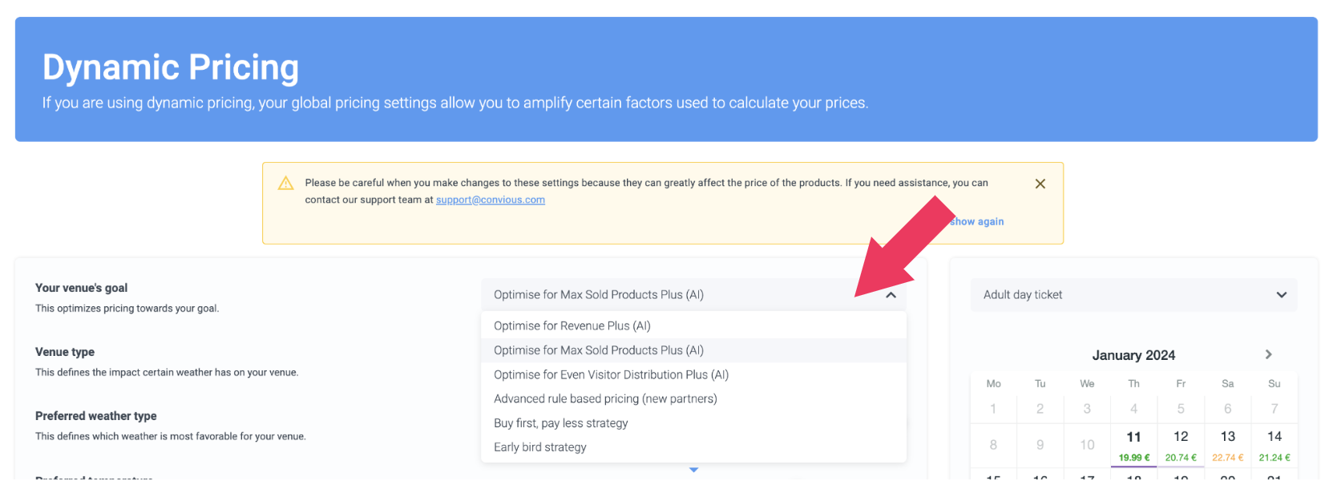1321x481 pixels.
Task: Open the support@convious.com email link
Action: coord(491,200)
